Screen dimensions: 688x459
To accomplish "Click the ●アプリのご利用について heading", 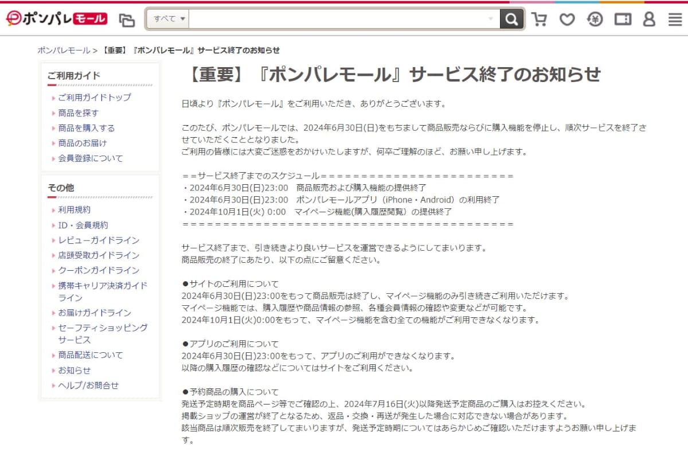I will (230, 344).
